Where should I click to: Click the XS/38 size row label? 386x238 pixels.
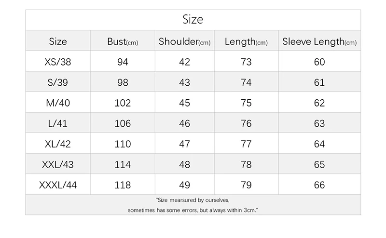coord(58,62)
